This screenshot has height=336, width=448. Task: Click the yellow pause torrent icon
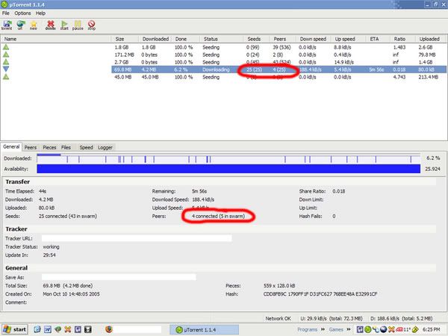coord(78,25)
